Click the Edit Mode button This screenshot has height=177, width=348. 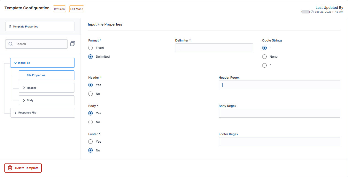tap(76, 9)
